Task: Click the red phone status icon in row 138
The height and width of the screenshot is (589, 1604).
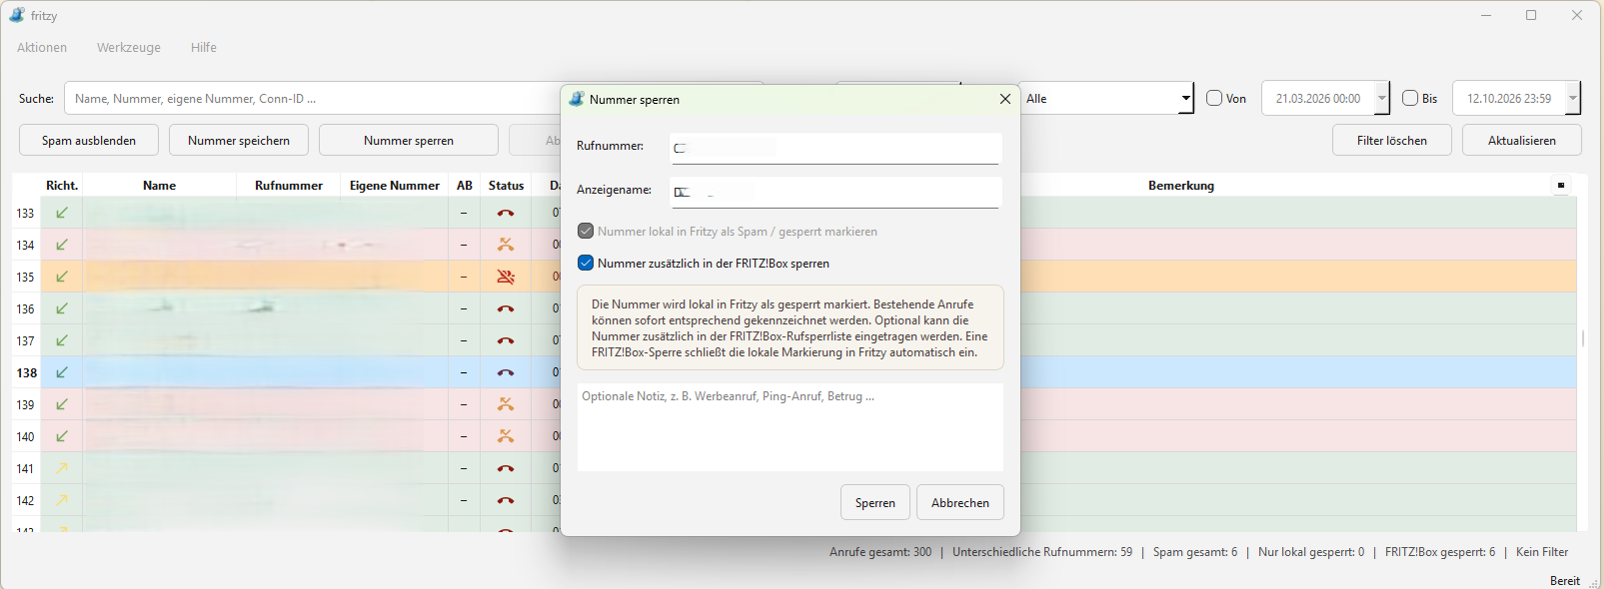Action: pos(506,372)
